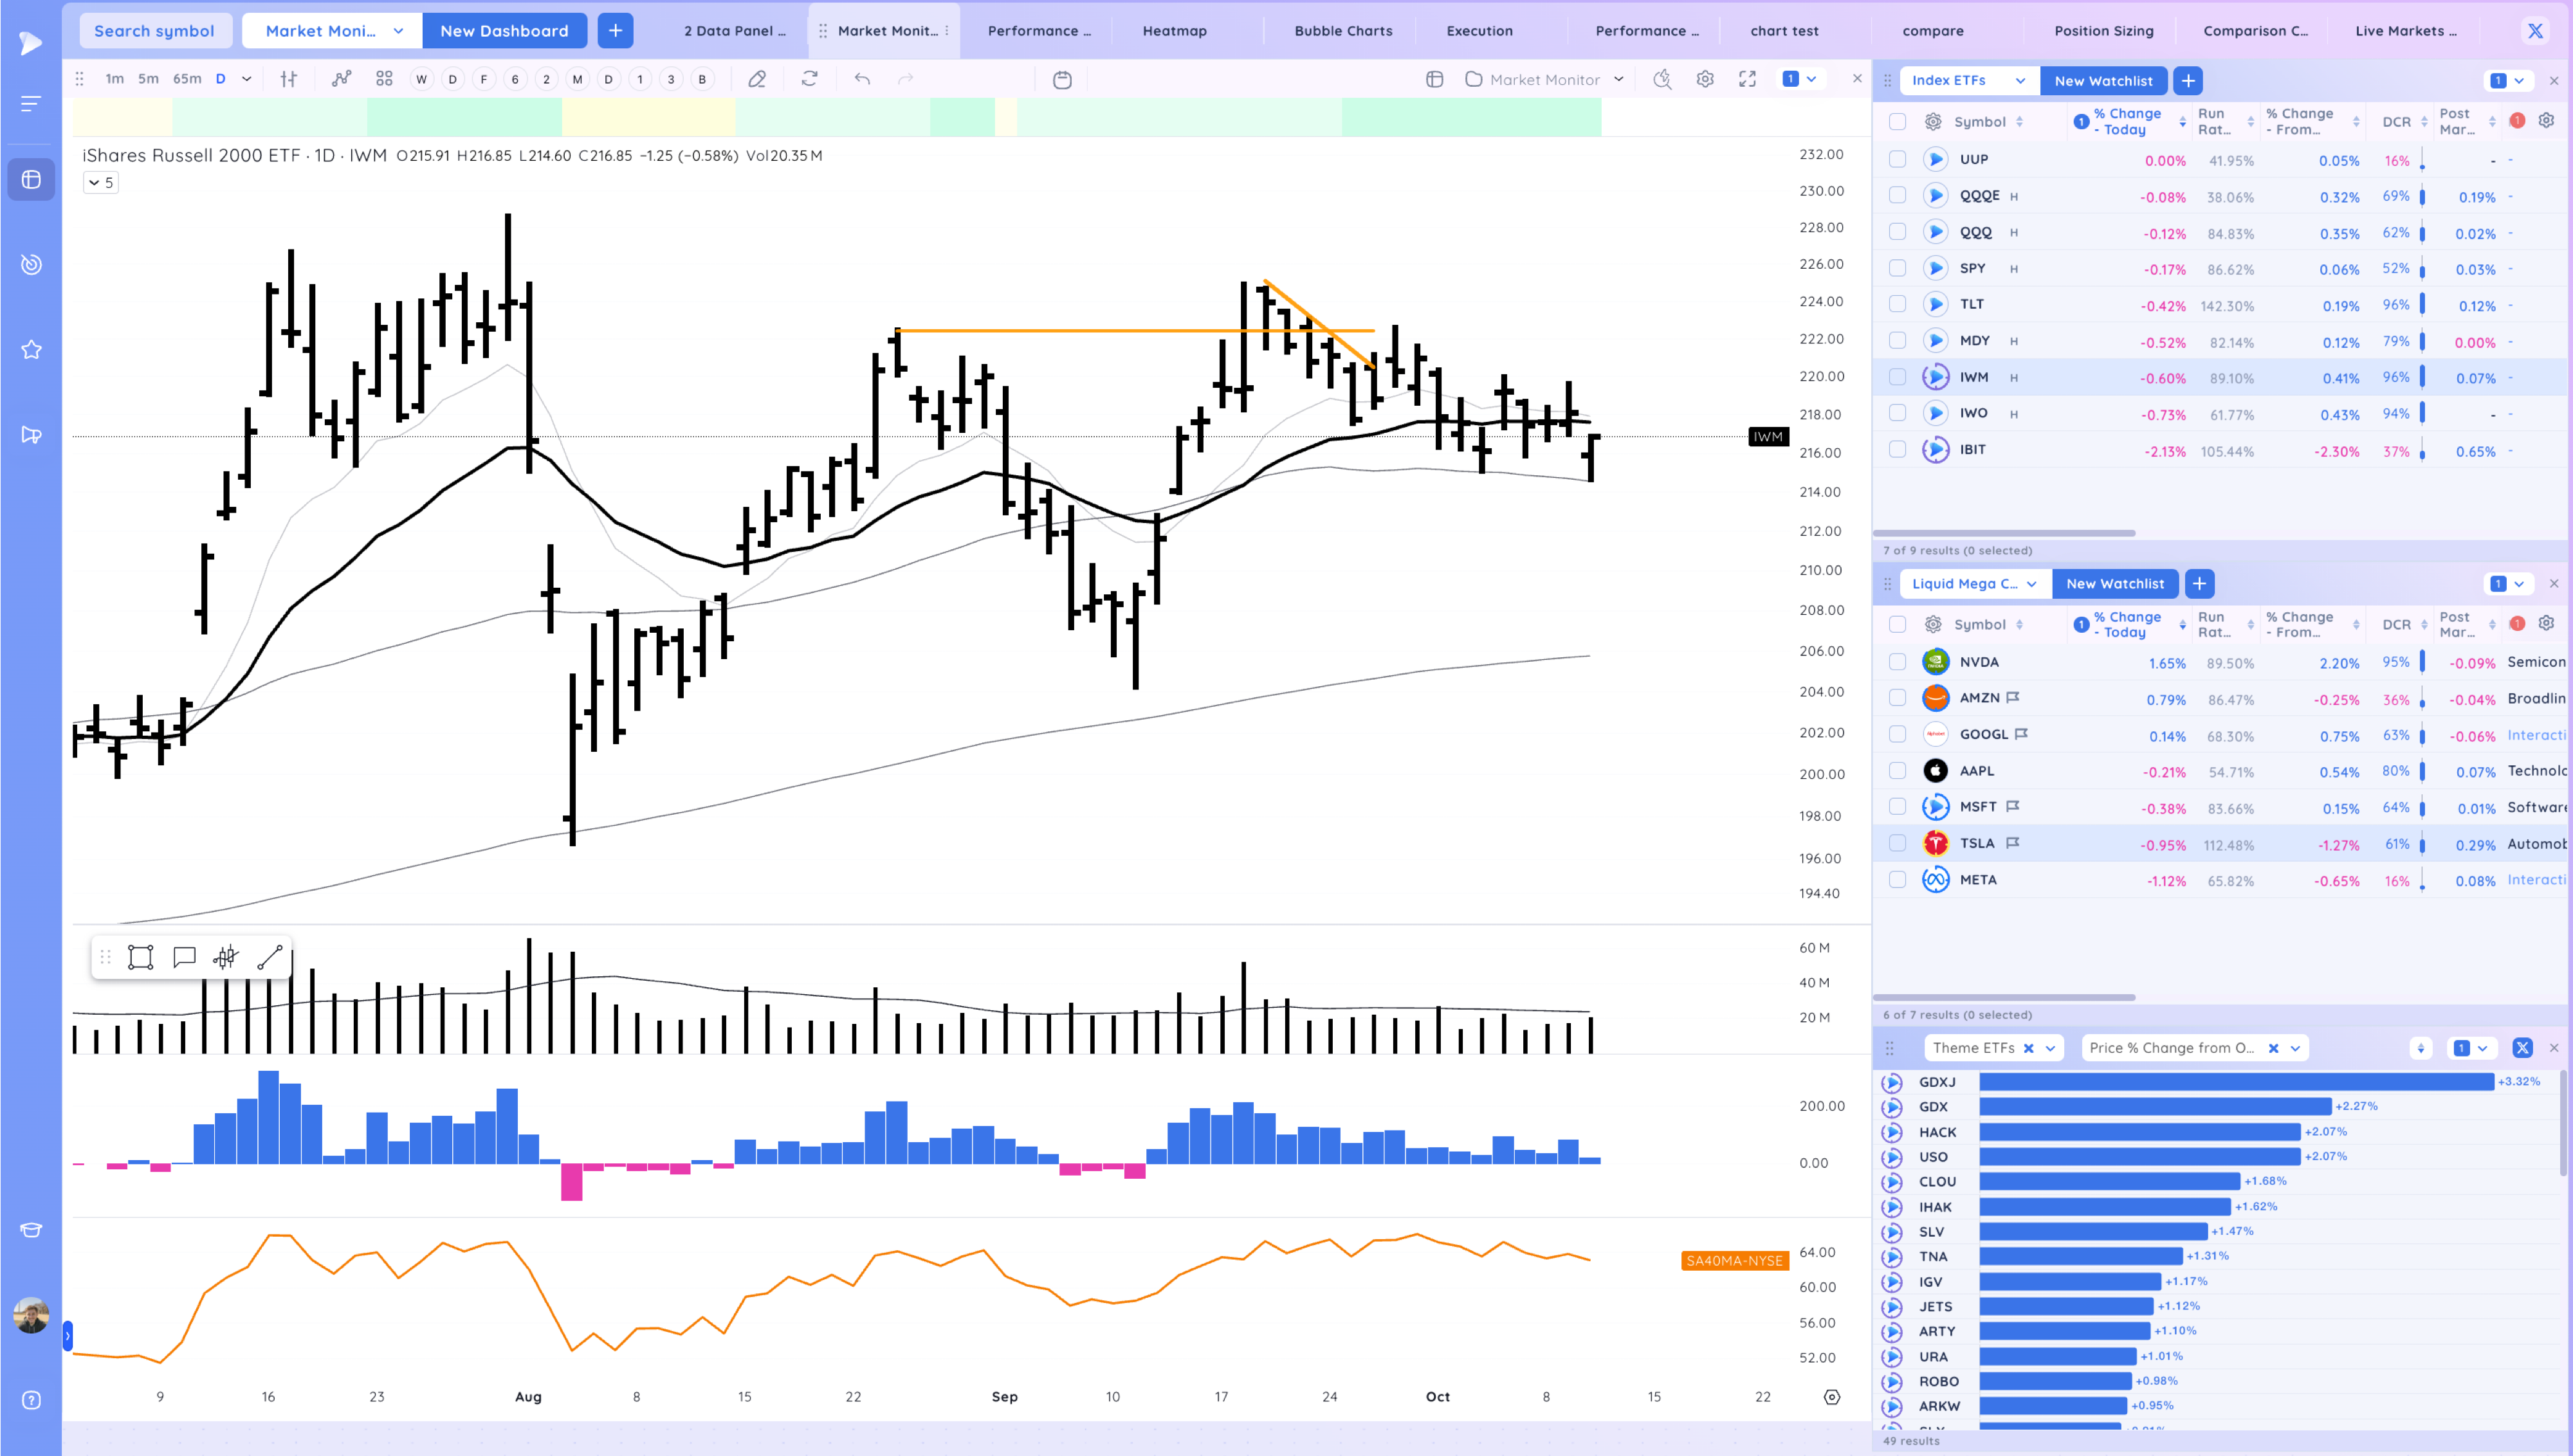Click the Search symbol field
Image resolution: width=2573 pixels, height=1456 pixels.
[154, 31]
